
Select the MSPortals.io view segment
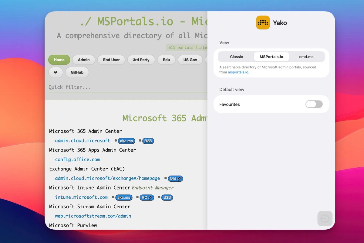(271, 57)
